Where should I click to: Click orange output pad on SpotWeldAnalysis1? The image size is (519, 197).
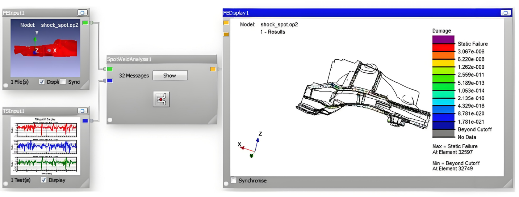(213, 69)
